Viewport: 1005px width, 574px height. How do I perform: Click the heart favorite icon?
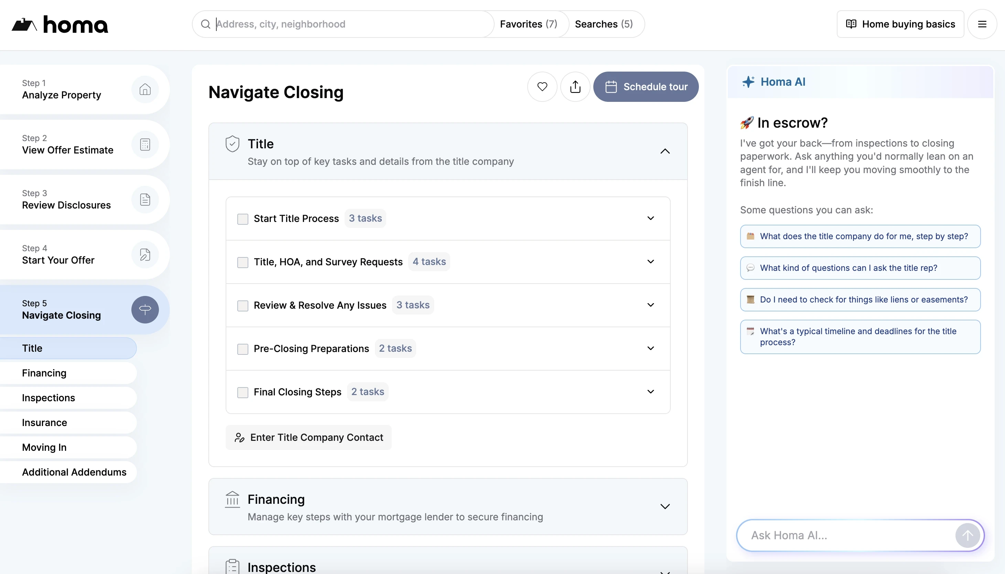[542, 87]
